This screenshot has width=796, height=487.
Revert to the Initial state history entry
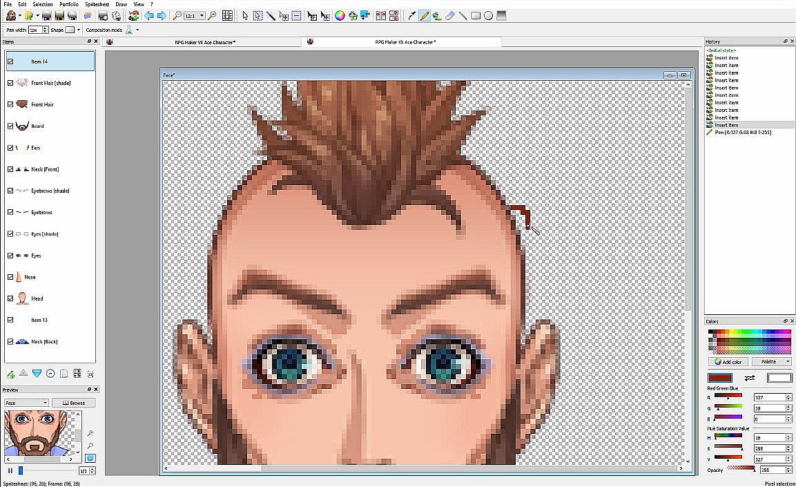(720, 50)
